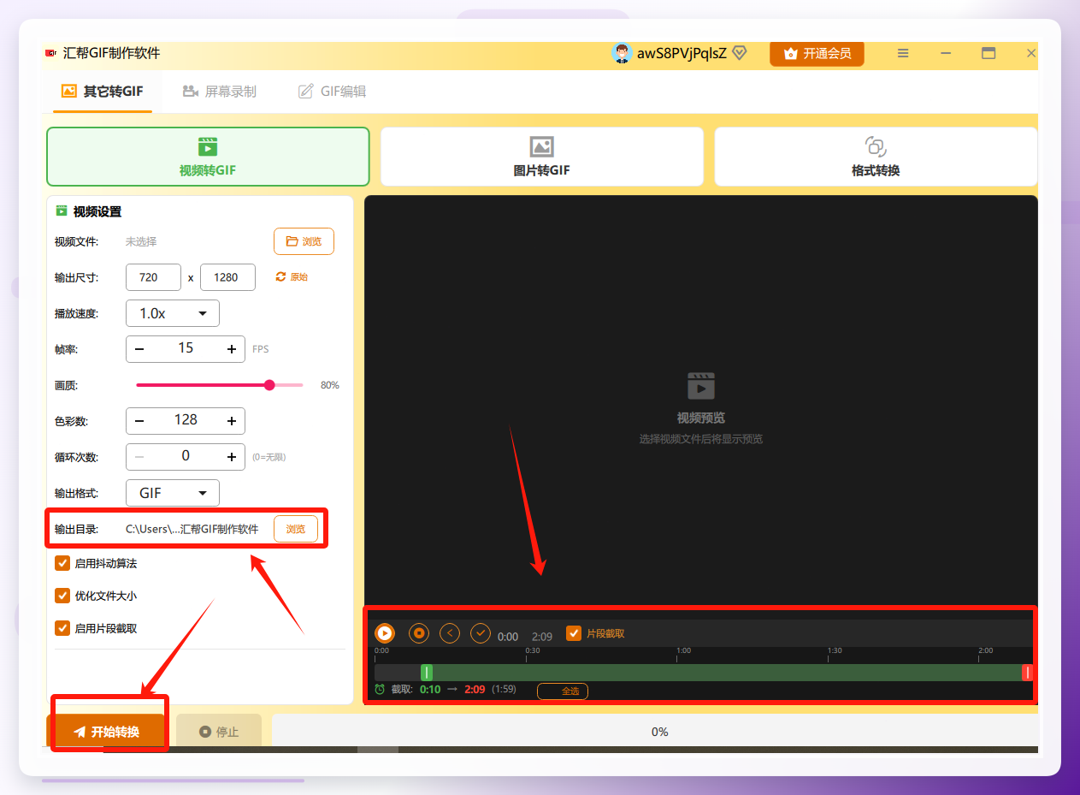
Task: Click the alarm clock icon beside 截取
Action: coord(380,689)
